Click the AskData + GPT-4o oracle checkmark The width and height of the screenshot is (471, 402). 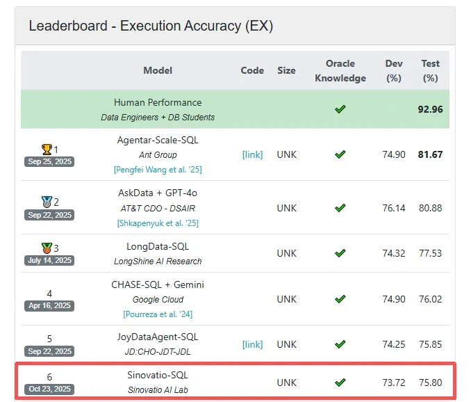tap(340, 207)
